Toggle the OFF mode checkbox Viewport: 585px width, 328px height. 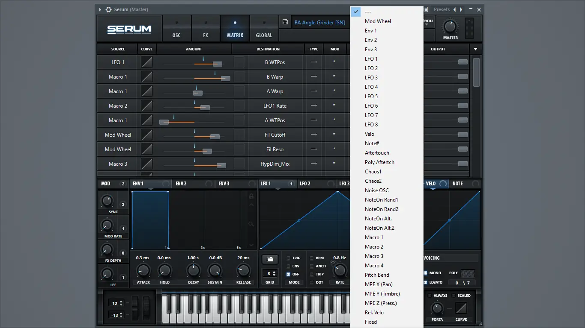(x=288, y=274)
